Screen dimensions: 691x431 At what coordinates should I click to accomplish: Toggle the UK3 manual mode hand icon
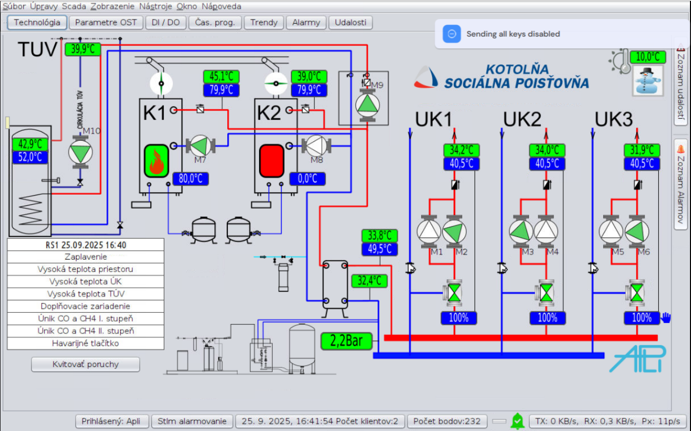coord(666,317)
